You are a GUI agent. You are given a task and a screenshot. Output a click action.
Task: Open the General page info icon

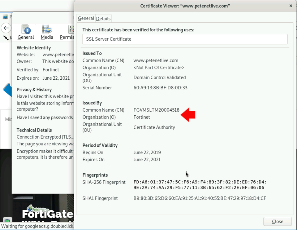point(26,32)
